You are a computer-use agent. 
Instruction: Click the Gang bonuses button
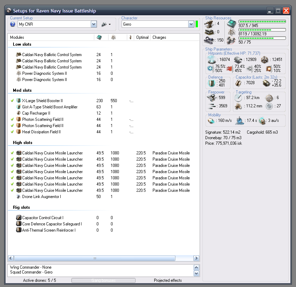coord(103,280)
